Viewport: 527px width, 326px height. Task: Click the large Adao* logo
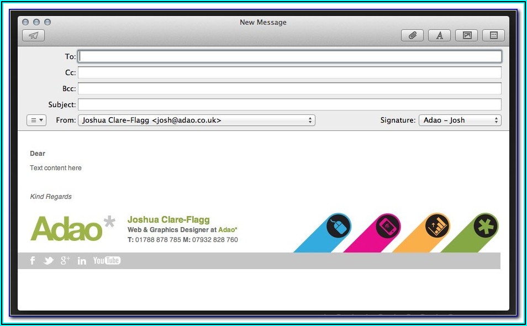[x=72, y=228]
